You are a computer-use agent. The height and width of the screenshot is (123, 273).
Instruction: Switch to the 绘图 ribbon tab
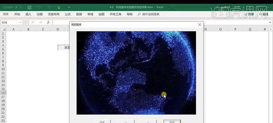(x=39, y=14)
